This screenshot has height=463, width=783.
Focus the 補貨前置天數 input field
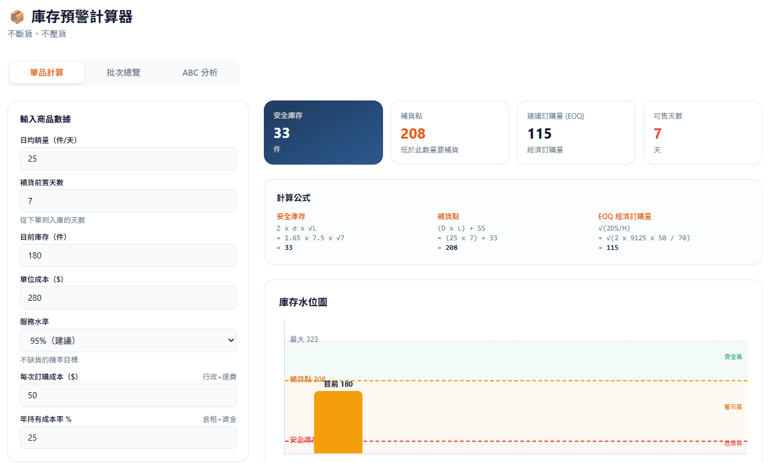point(128,201)
